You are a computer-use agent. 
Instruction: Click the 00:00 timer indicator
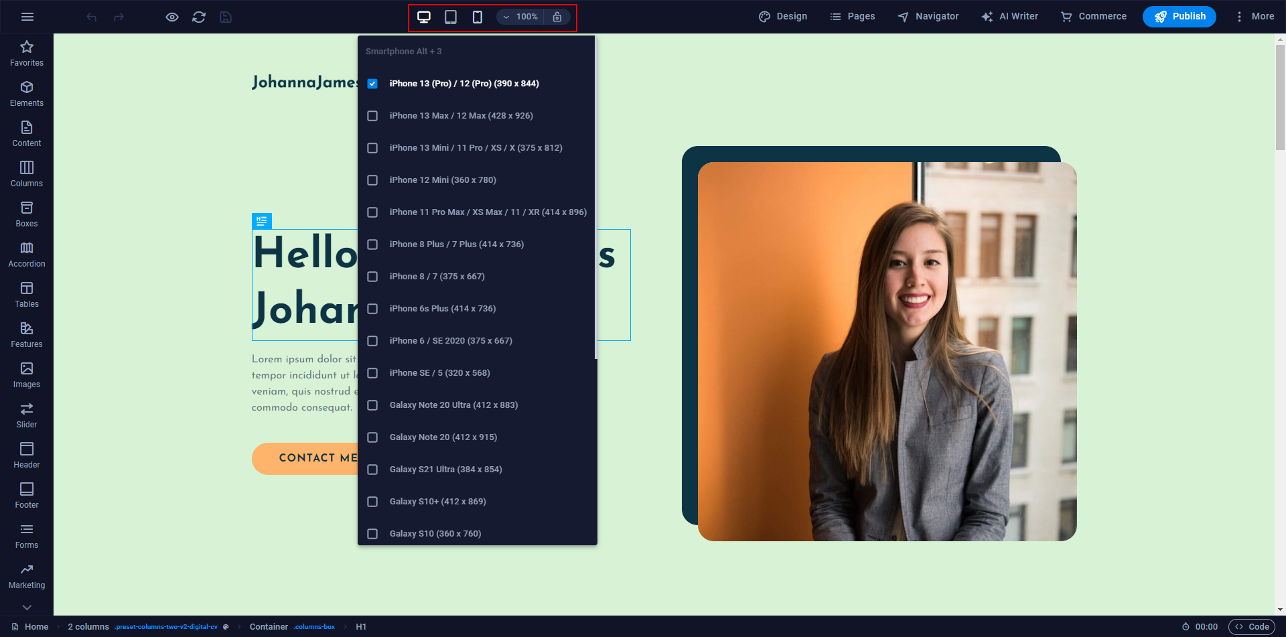pyautogui.click(x=1200, y=627)
